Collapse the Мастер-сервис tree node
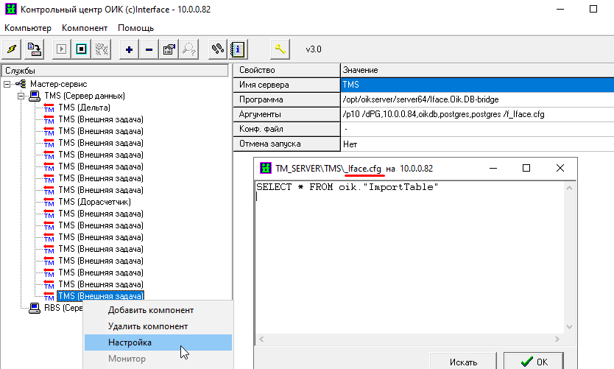Screen dimensions: 614x369 pyautogui.click(x=7, y=84)
